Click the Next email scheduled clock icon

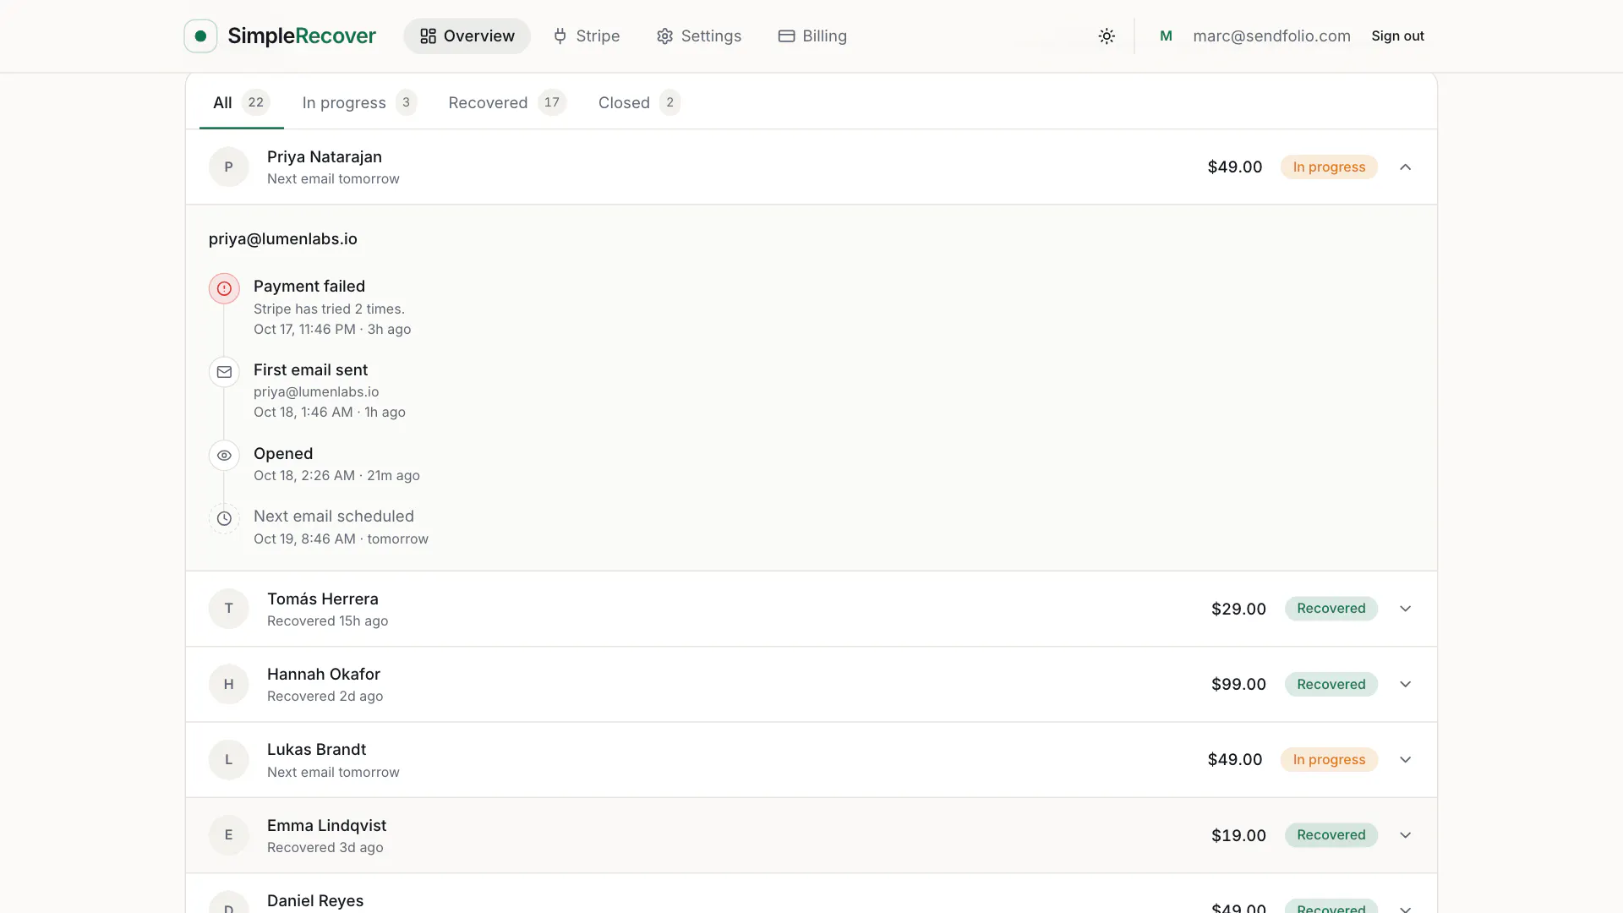[224, 518]
